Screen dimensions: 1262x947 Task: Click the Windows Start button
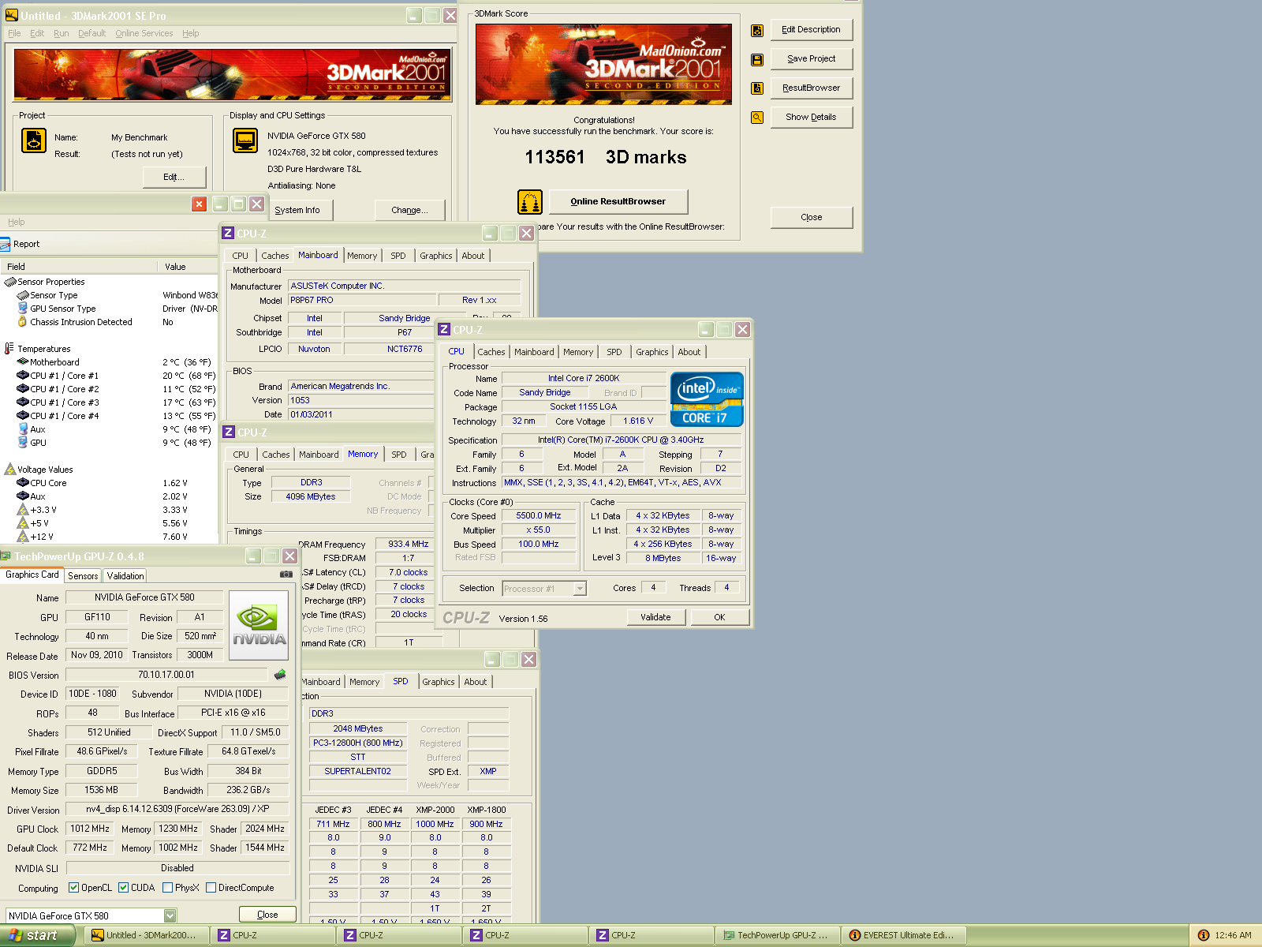(x=37, y=935)
